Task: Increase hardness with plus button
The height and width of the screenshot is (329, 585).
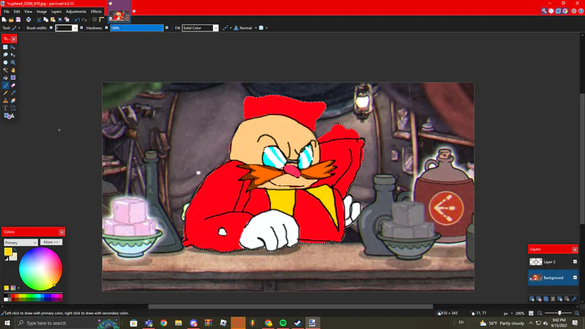Action: pos(167,28)
